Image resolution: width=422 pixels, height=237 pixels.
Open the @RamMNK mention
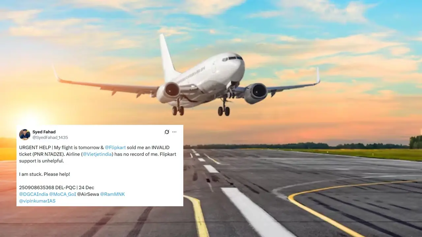pos(112,194)
